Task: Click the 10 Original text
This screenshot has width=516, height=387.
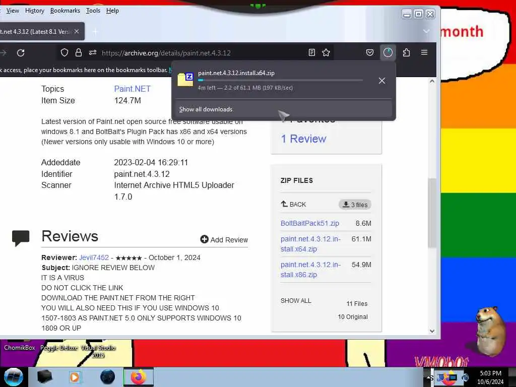Action: pyautogui.click(x=352, y=316)
